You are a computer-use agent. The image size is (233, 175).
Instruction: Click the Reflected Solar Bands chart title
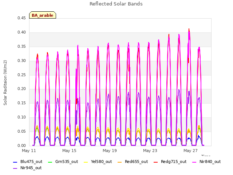[x=116, y=4]
